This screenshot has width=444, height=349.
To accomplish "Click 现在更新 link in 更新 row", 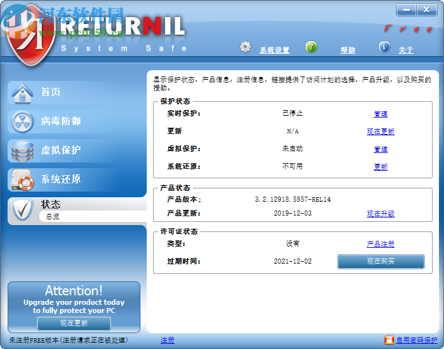I will coord(381,132).
